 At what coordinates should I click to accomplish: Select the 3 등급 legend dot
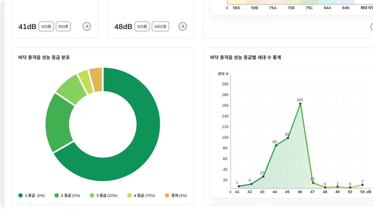92,195
